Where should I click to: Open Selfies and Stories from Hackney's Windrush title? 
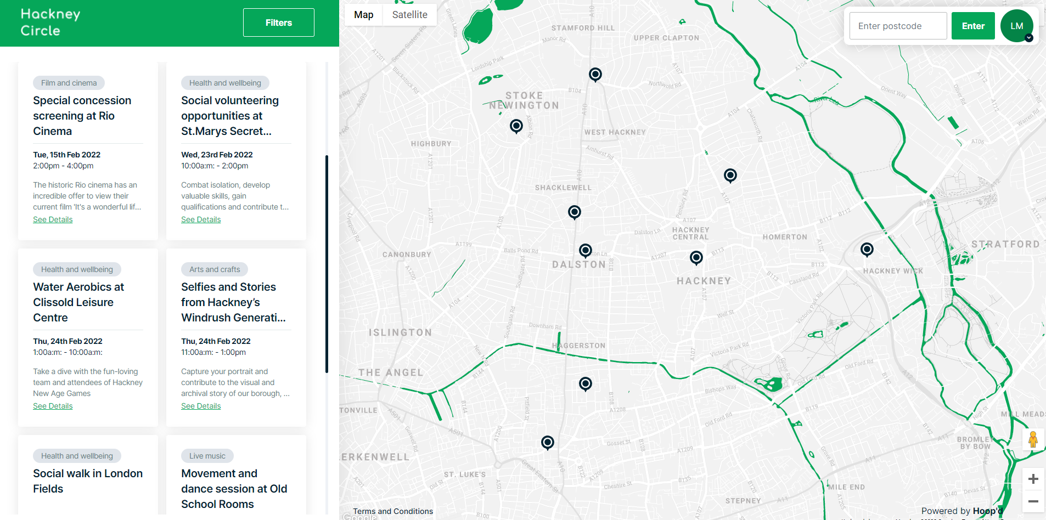click(233, 302)
